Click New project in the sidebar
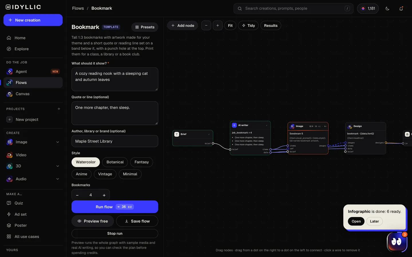The image size is (412, 257). (33, 119)
